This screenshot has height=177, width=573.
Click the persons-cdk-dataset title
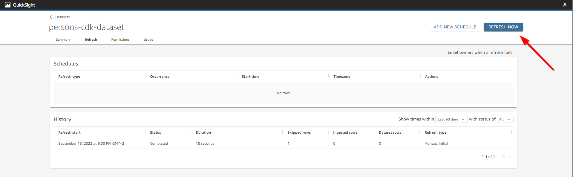pyautogui.click(x=86, y=27)
